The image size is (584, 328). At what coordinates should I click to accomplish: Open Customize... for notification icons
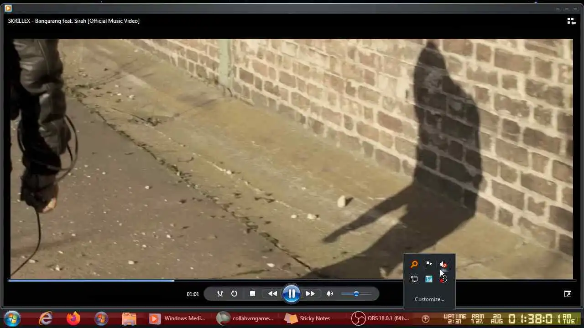coord(429,299)
